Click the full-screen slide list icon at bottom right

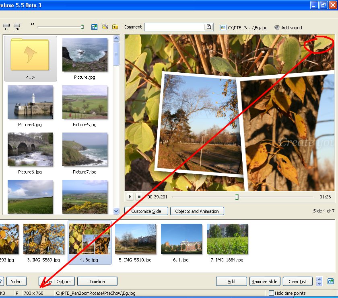pos(330,281)
